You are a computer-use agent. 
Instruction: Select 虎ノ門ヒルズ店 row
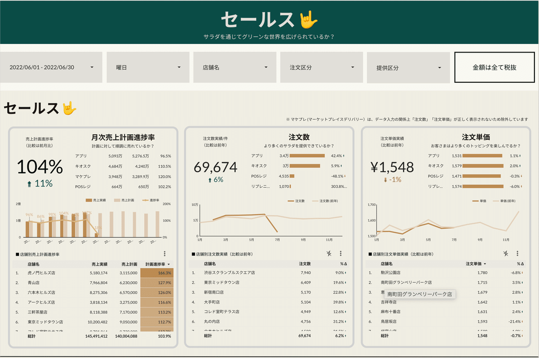click(93, 273)
